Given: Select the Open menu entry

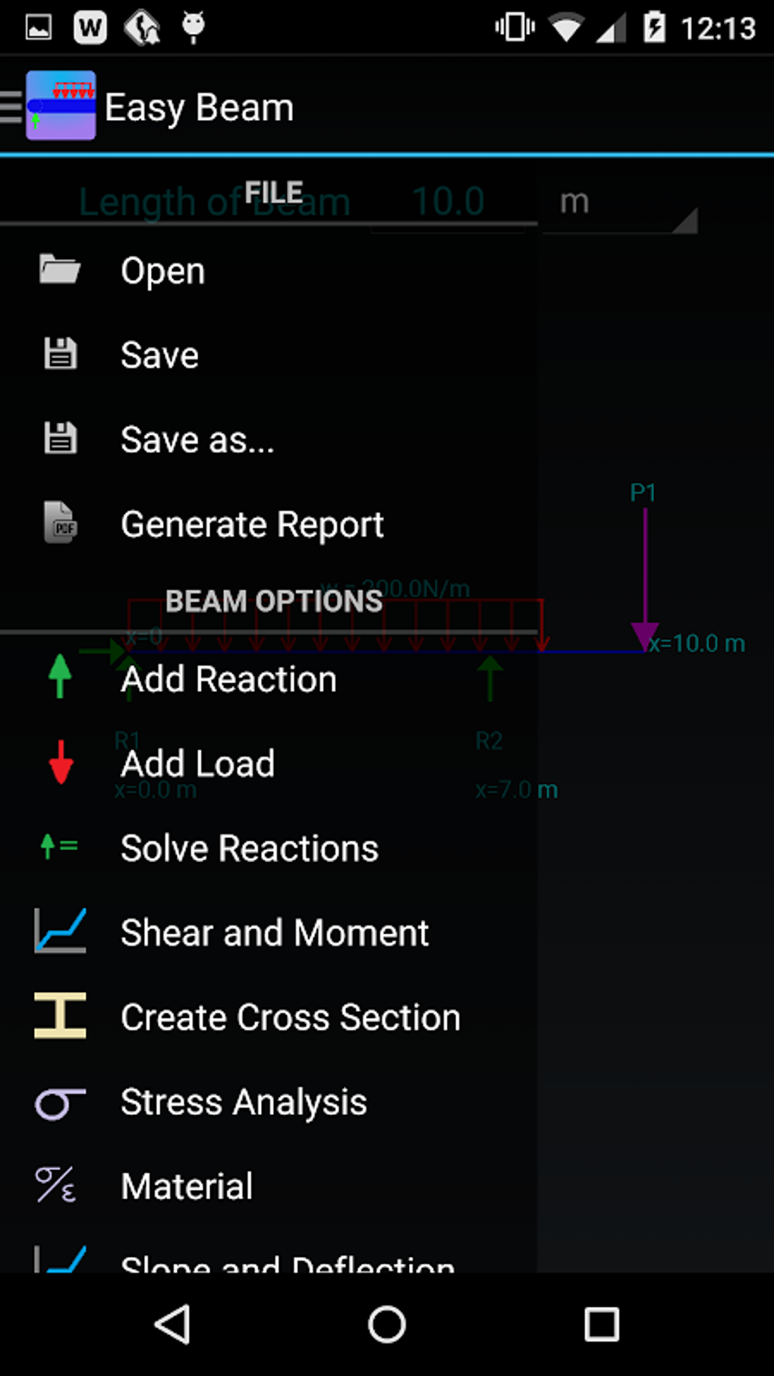Looking at the screenshot, I should click(x=162, y=269).
